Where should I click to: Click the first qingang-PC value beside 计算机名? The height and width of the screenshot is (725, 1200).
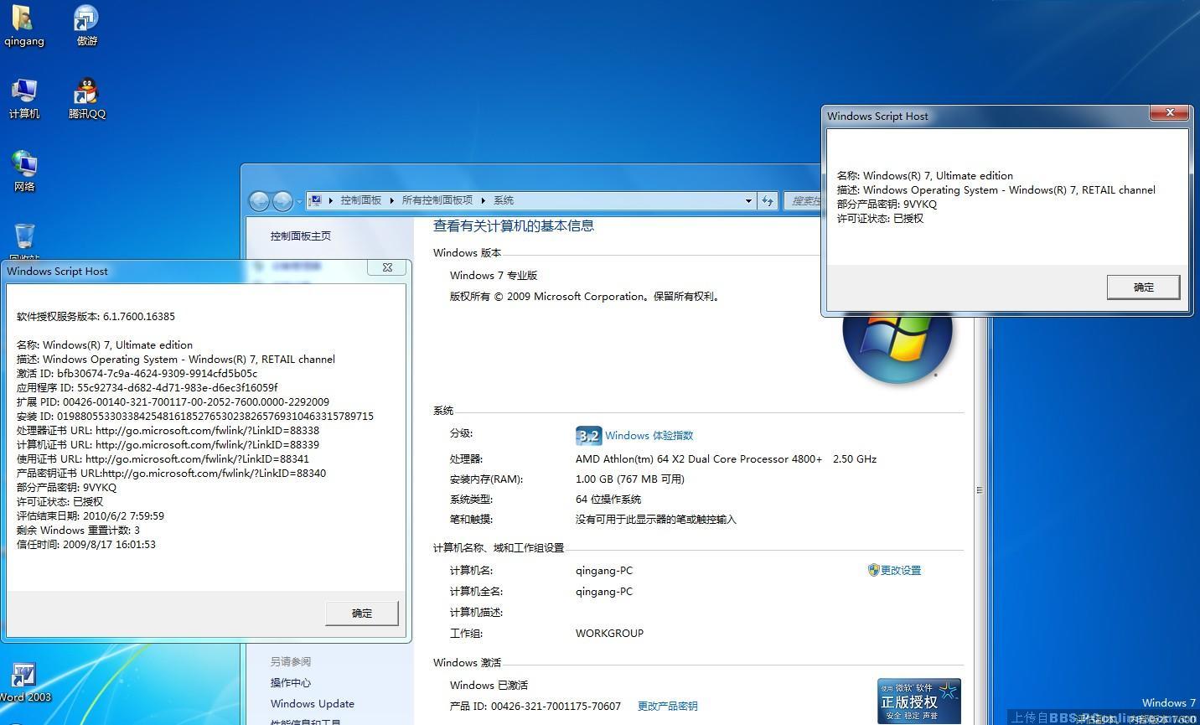point(604,571)
